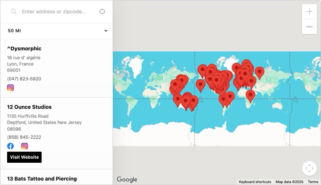The height and width of the screenshot is (185, 321).
Task: Open the map Terms link
Action: [313, 182]
